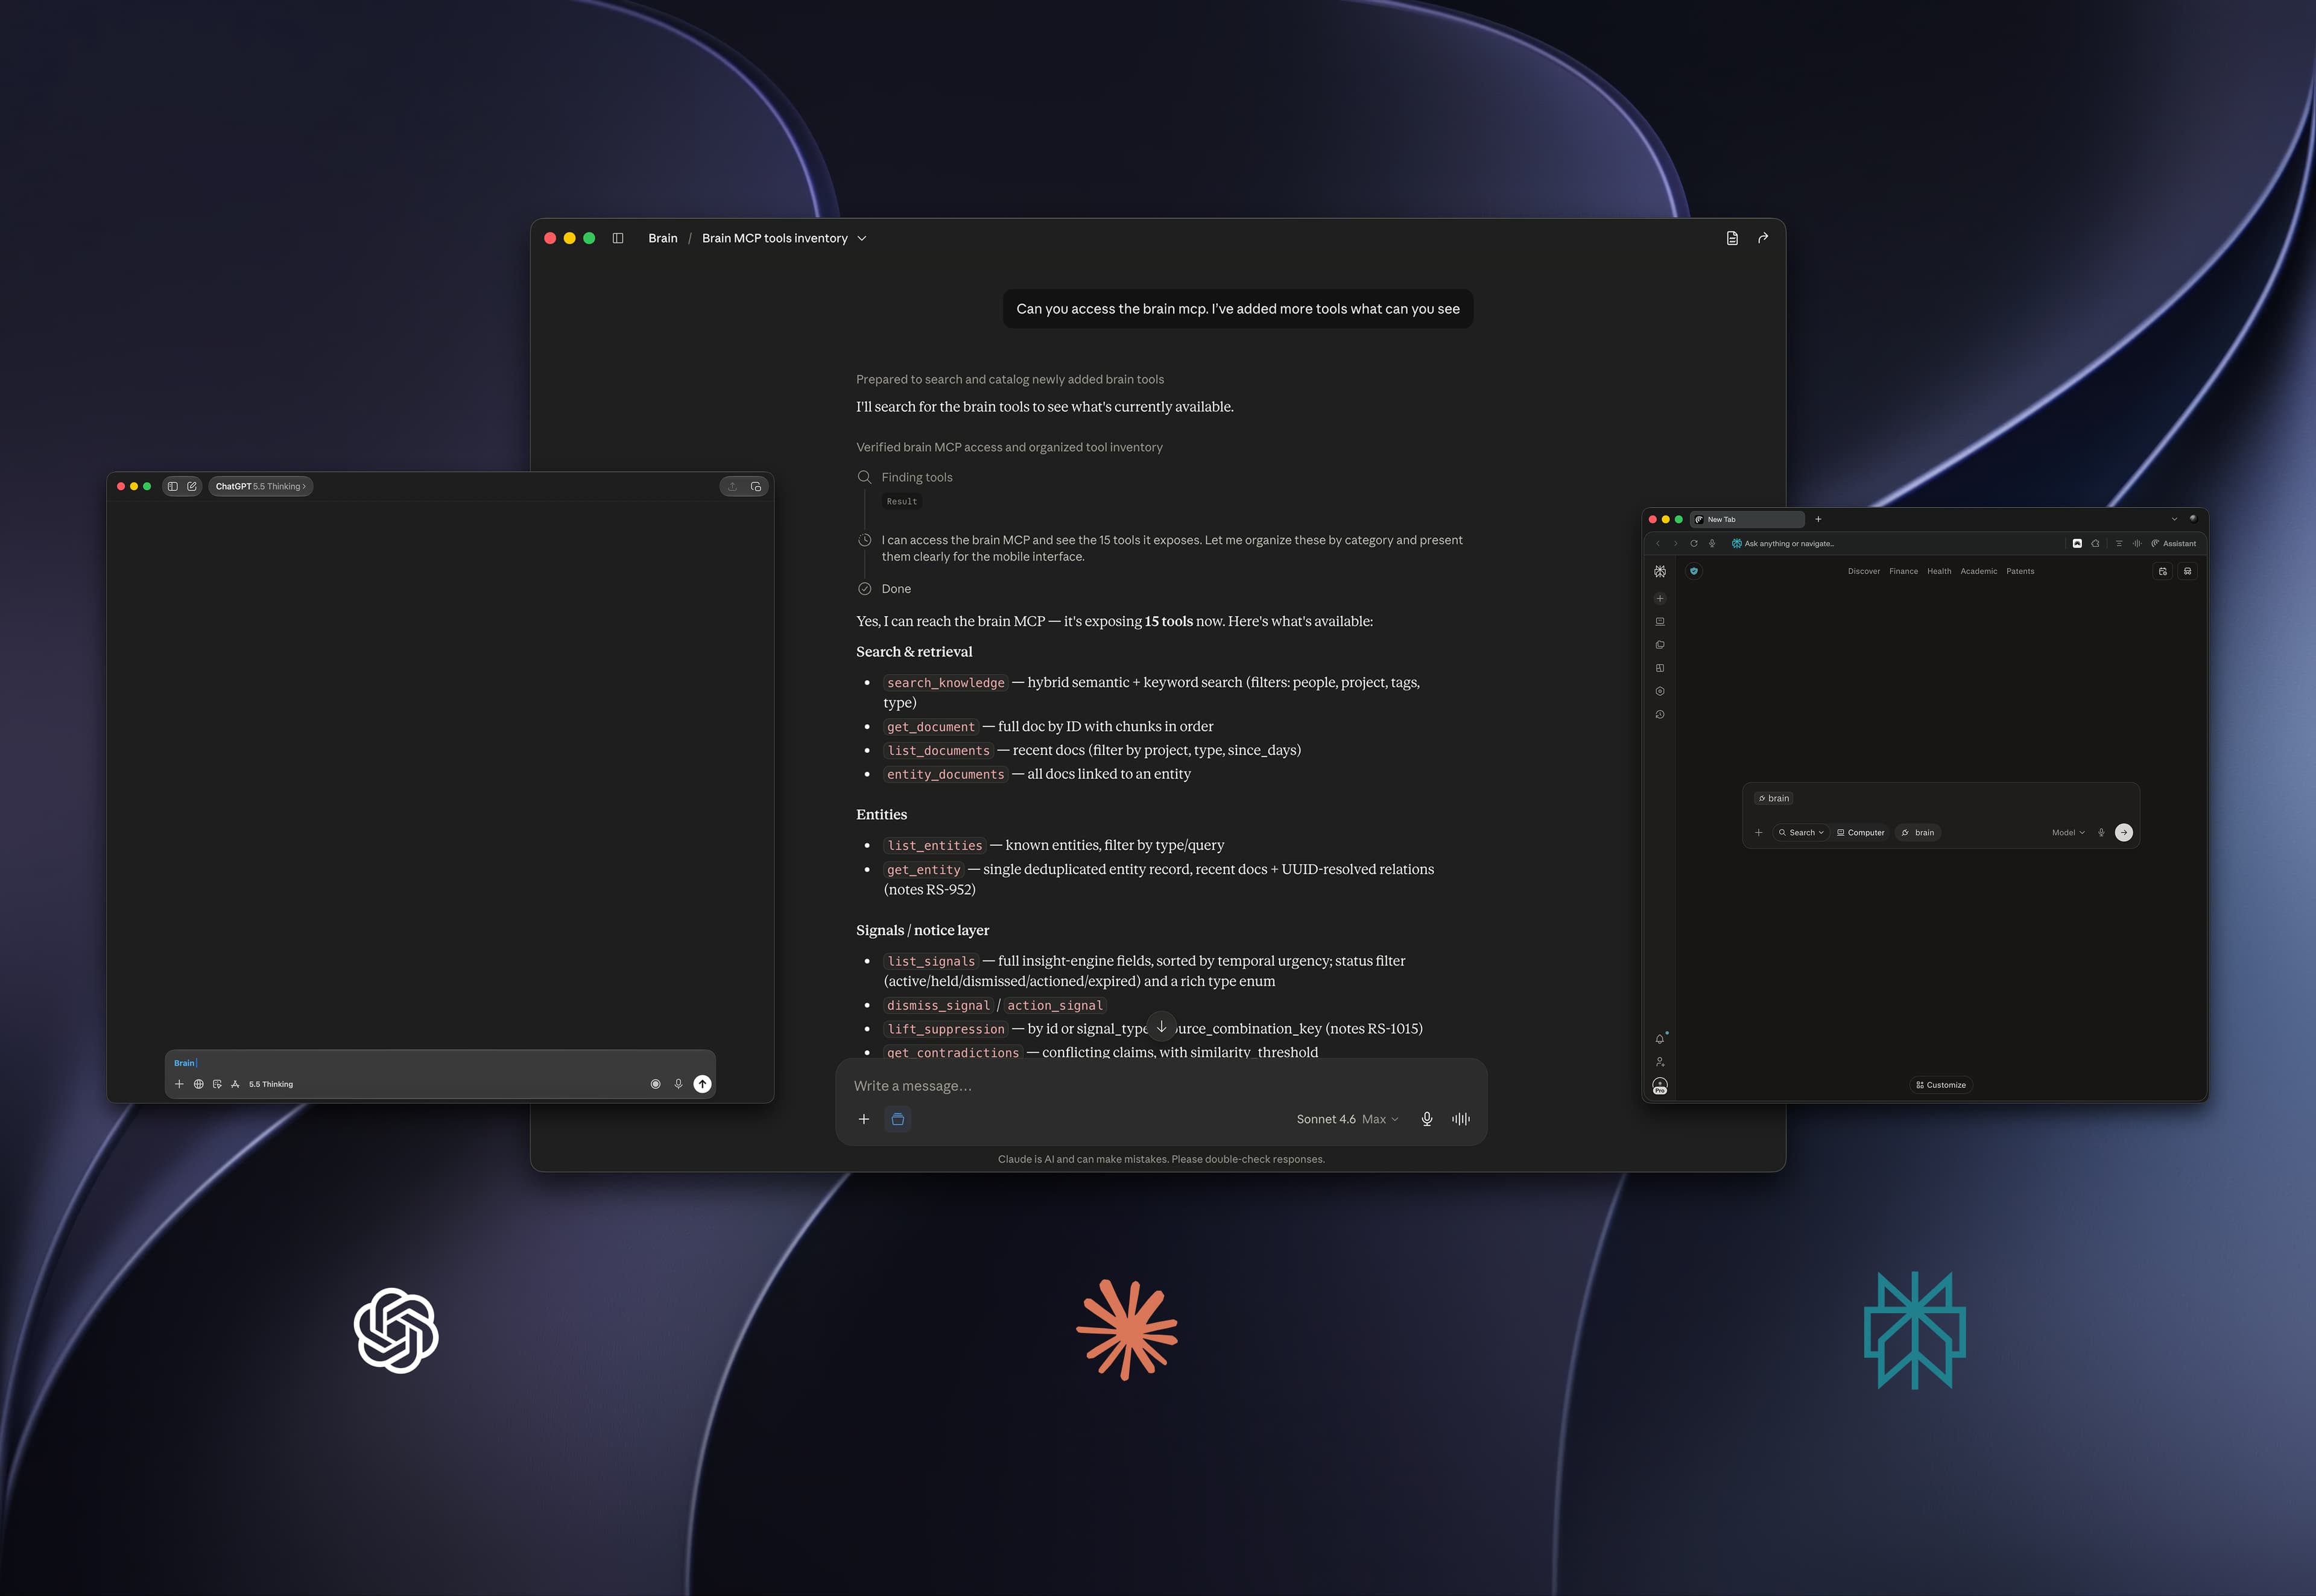Select the New Tab tab in Comet browser
Screen dimensions: 2316x1596
pyautogui.click(x=1748, y=519)
